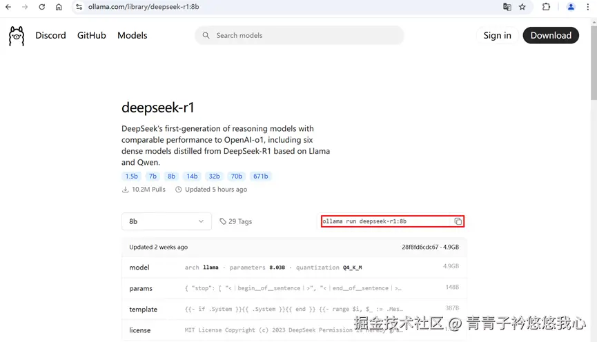Copy the ollama run command

458,221
